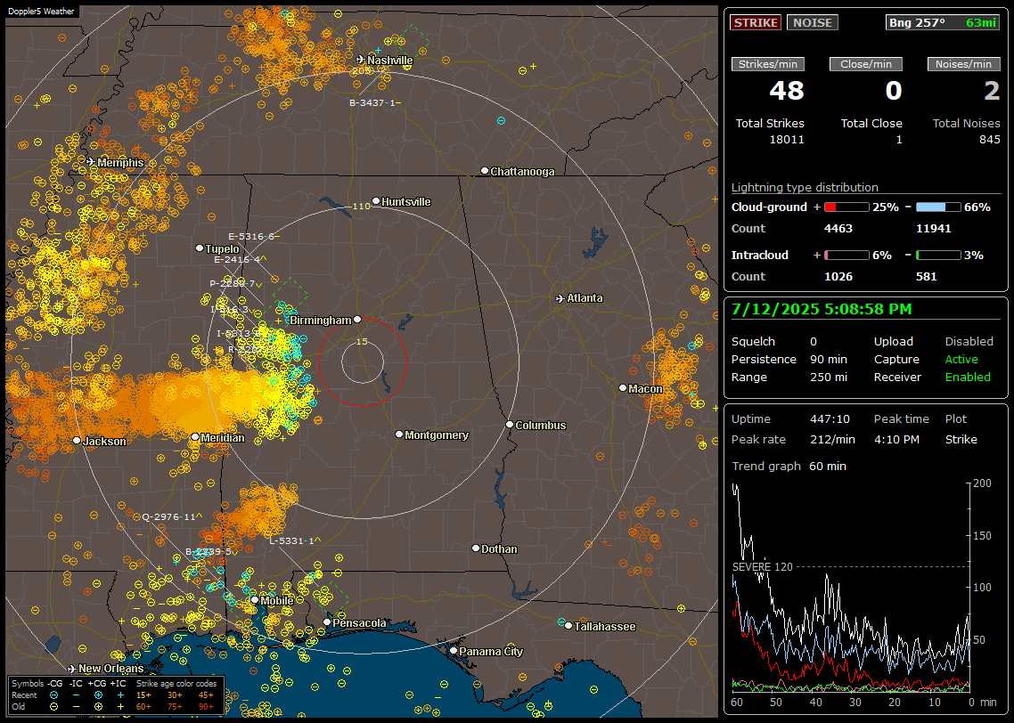Image resolution: width=1014 pixels, height=723 pixels.
Task: Click the Receiver Enabled status
Action: coord(968,377)
